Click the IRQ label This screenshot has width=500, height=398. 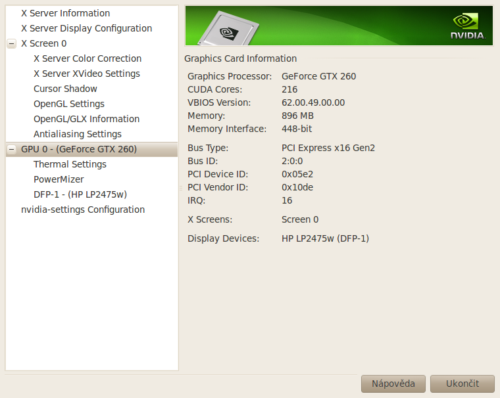(197, 200)
